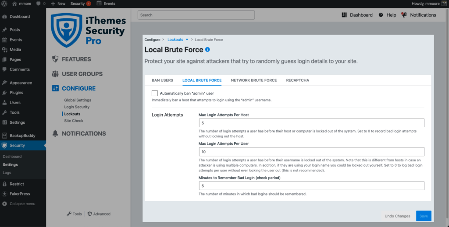Viewport: 449px width, 227px height.
Task: Click the Comments icon in sidebar
Action: pyautogui.click(x=4, y=70)
